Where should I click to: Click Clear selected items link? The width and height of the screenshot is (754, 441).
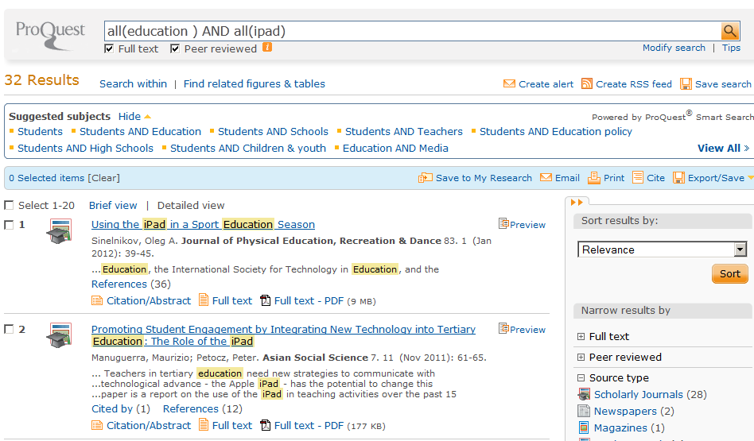tap(103, 178)
